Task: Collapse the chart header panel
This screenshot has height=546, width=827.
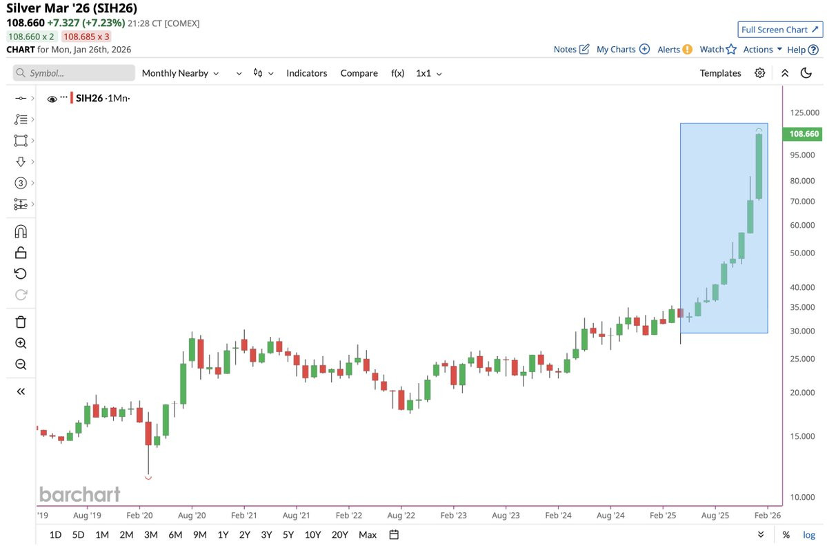Action: [785, 73]
